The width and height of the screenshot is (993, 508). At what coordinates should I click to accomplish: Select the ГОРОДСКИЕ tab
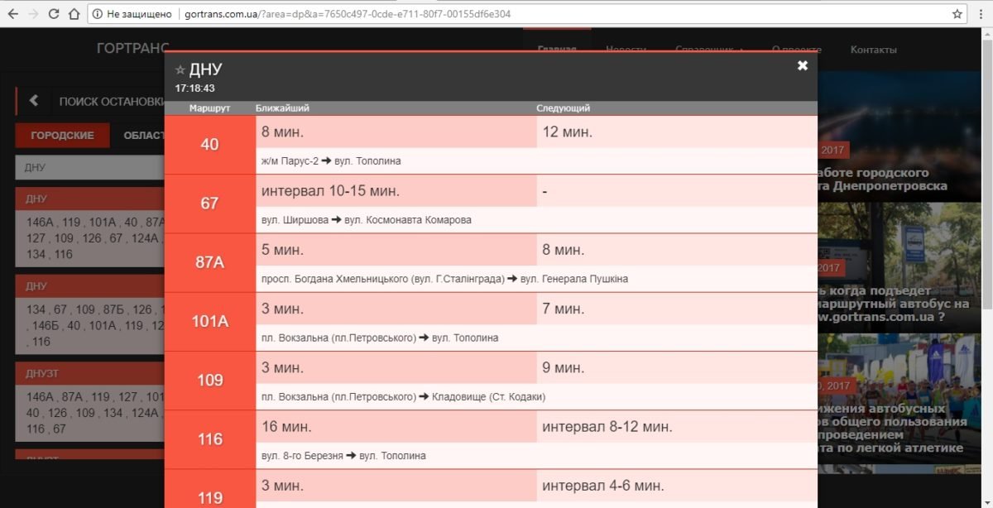point(62,136)
